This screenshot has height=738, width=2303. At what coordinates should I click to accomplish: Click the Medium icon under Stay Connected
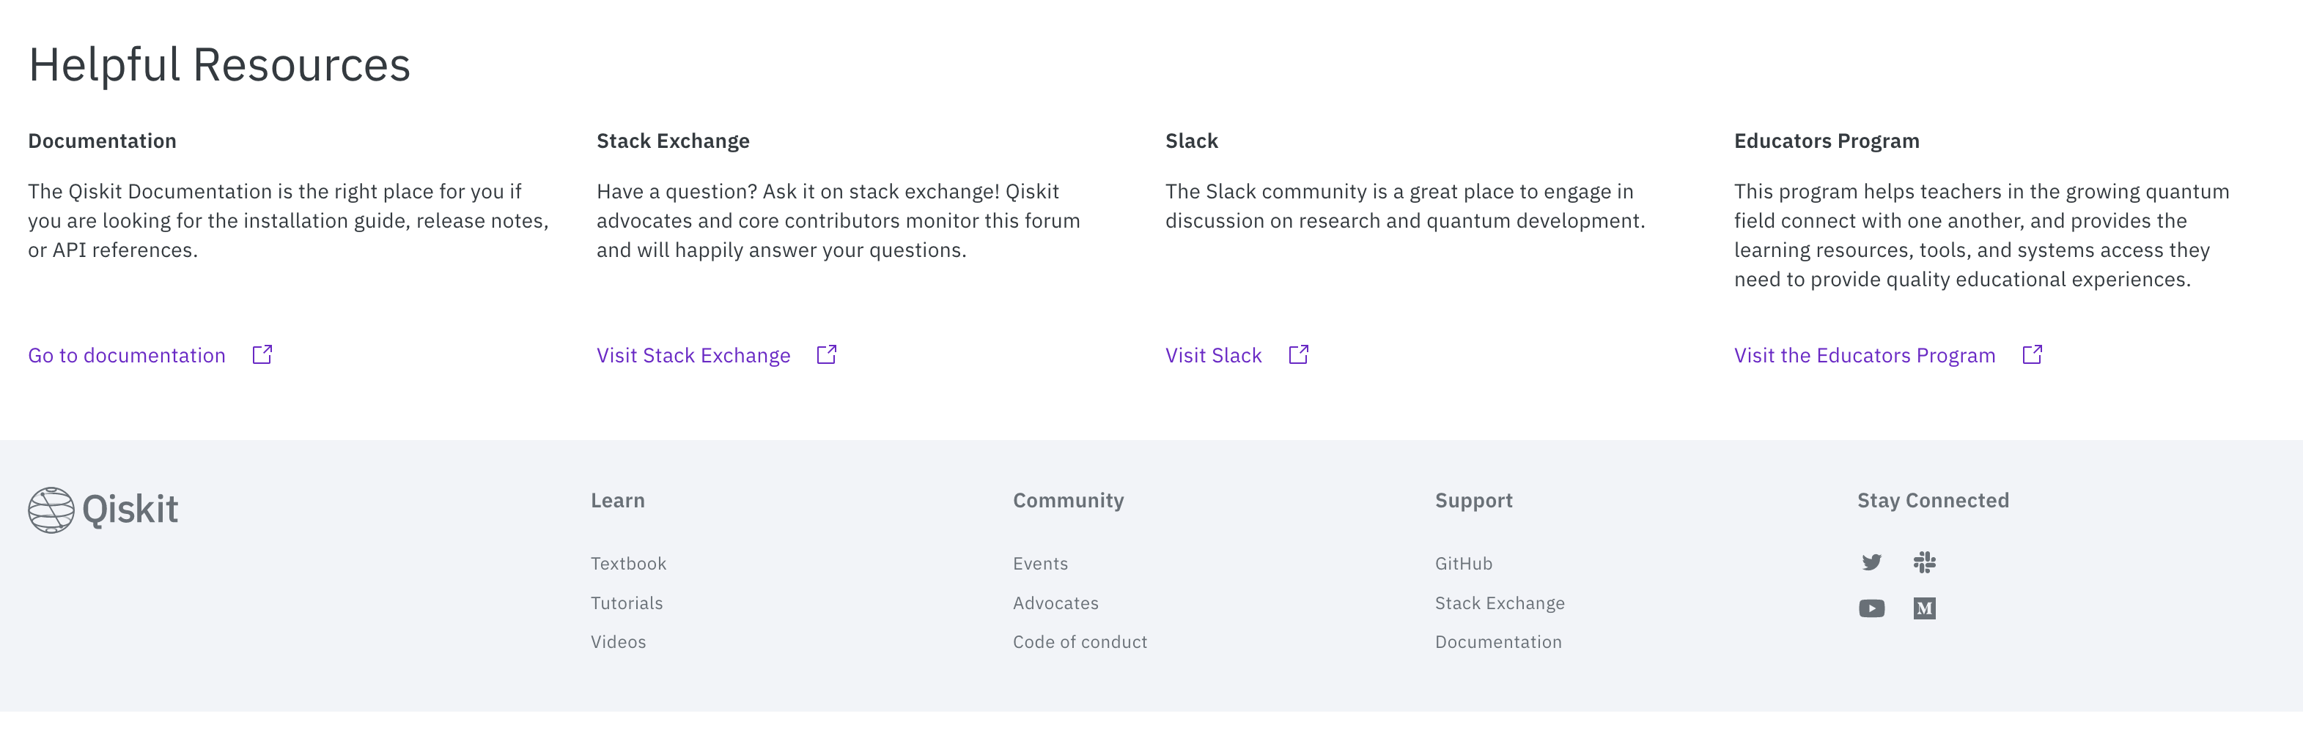point(1924,608)
